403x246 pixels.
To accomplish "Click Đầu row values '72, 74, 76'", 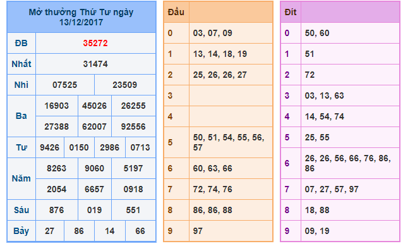I will (213, 189).
